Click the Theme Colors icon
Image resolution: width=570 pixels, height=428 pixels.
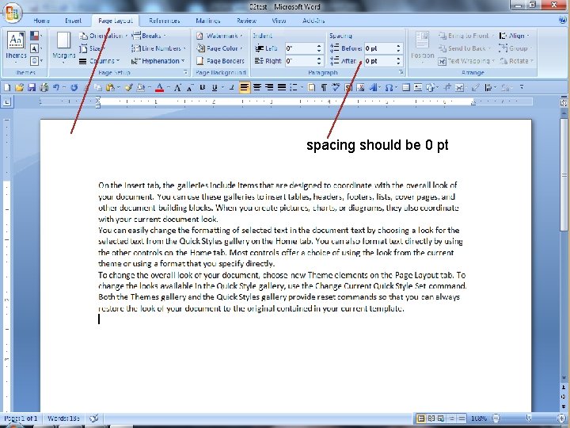[x=35, y=36]
